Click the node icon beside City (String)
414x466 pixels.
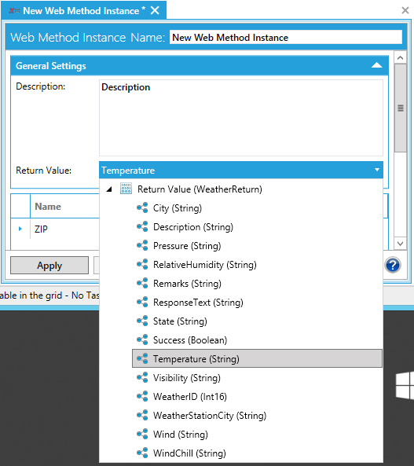click(142, 207)
